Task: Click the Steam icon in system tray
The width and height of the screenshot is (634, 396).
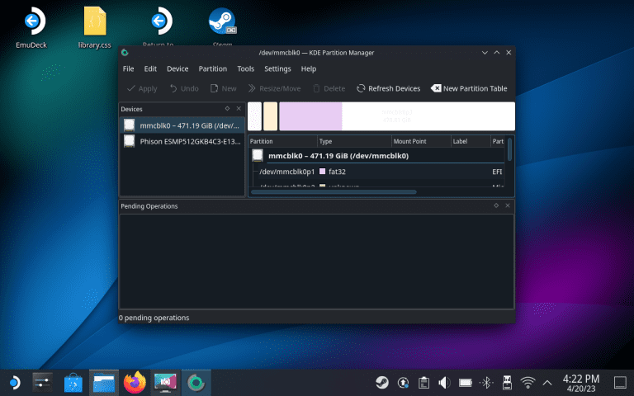Action: (381, 383)
